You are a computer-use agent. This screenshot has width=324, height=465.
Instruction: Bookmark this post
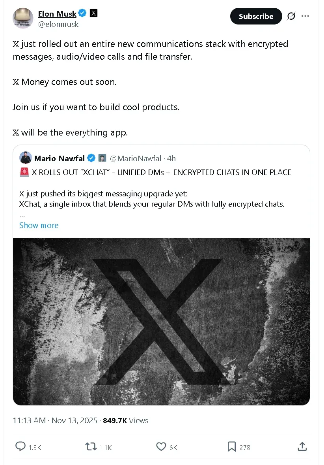click(232, 446)
